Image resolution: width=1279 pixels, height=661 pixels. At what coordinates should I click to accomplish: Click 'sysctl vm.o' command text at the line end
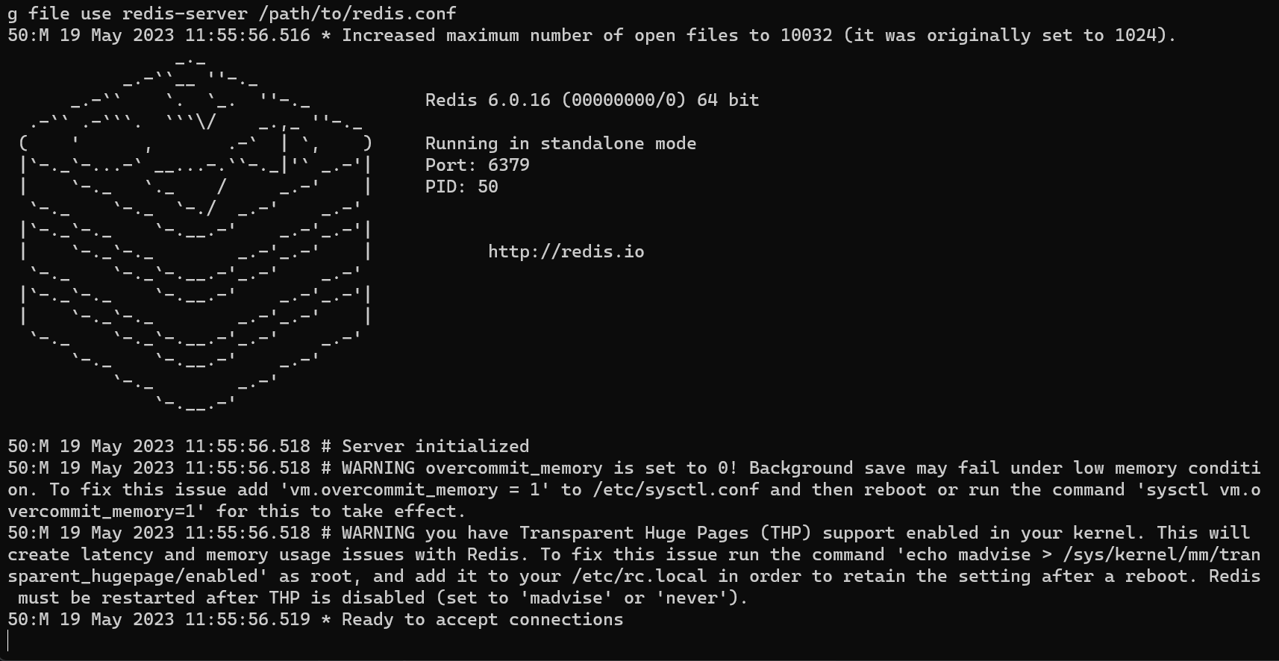pyautogui.click(x=1203, y=489)
